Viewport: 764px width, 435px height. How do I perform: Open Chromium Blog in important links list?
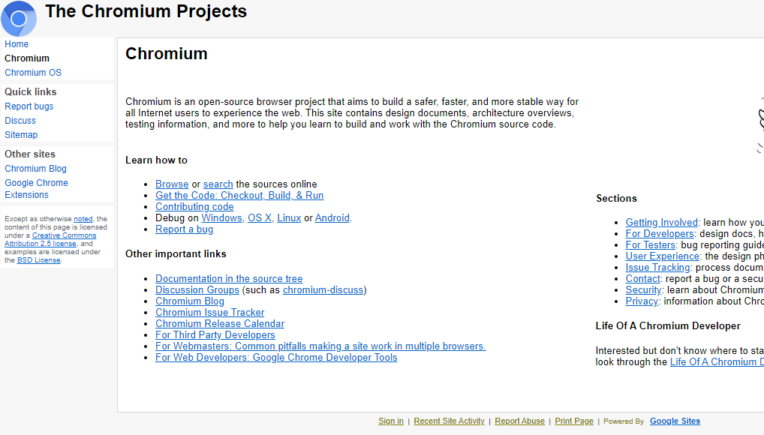(x=190, y=301)
